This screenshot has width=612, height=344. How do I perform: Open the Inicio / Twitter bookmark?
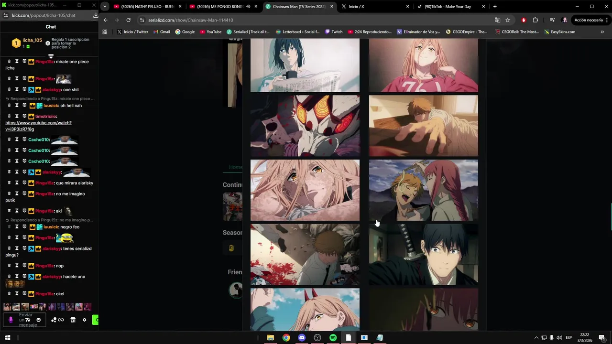click(x=132, y=32)
